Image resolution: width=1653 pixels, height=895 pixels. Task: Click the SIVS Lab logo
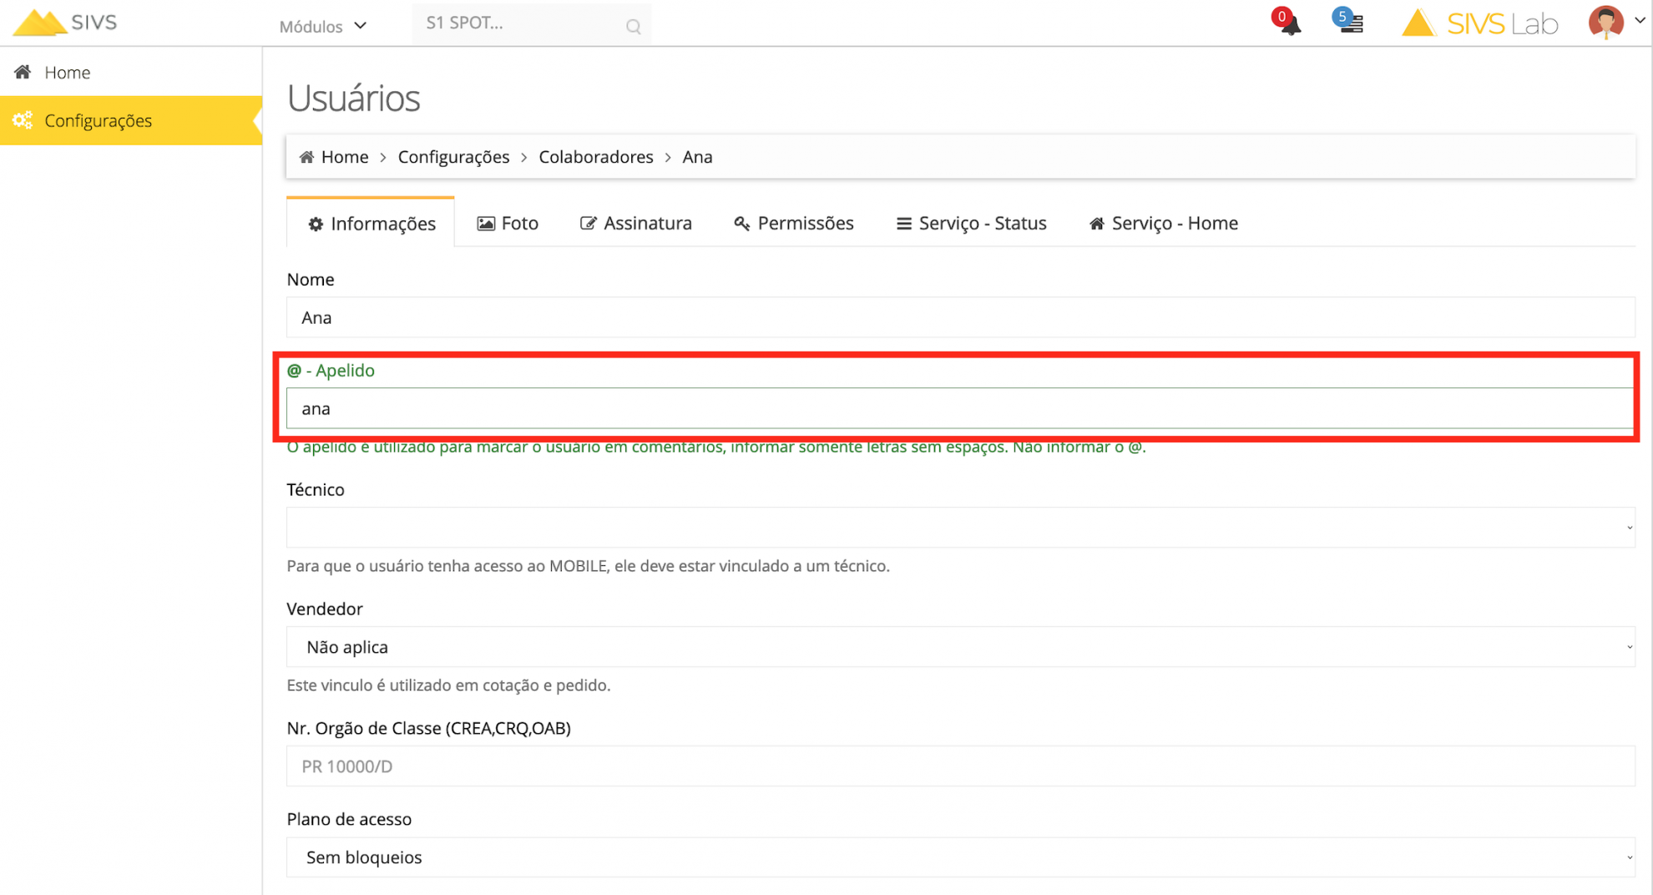1479,23
